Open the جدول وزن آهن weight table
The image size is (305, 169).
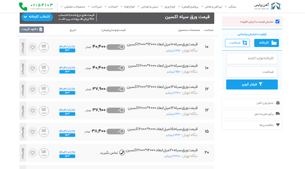[252, 103]
